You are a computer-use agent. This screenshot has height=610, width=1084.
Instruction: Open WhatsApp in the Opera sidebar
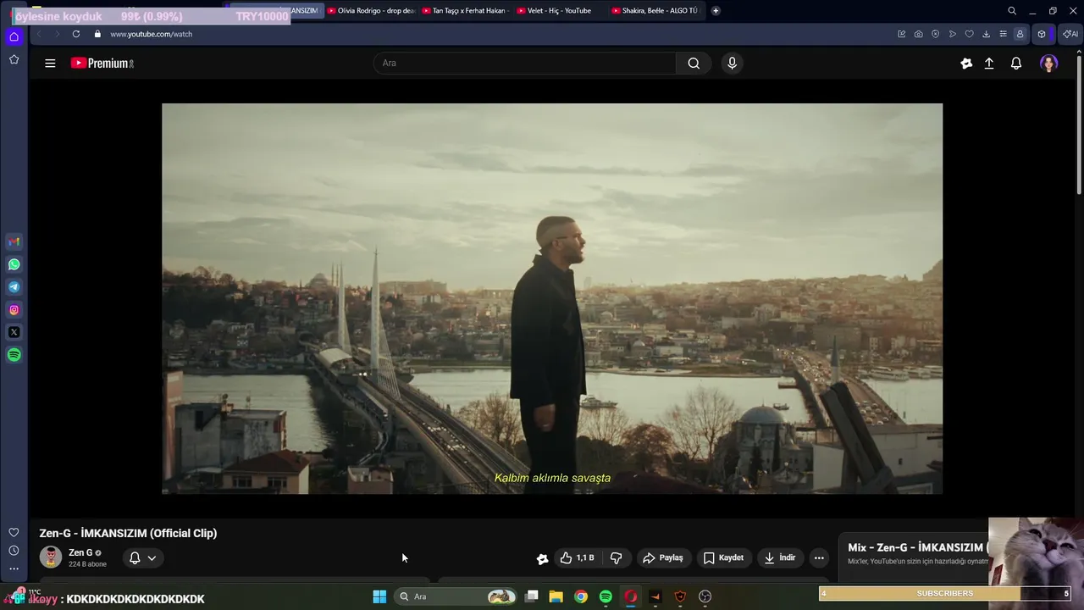(x=14, y=264)
